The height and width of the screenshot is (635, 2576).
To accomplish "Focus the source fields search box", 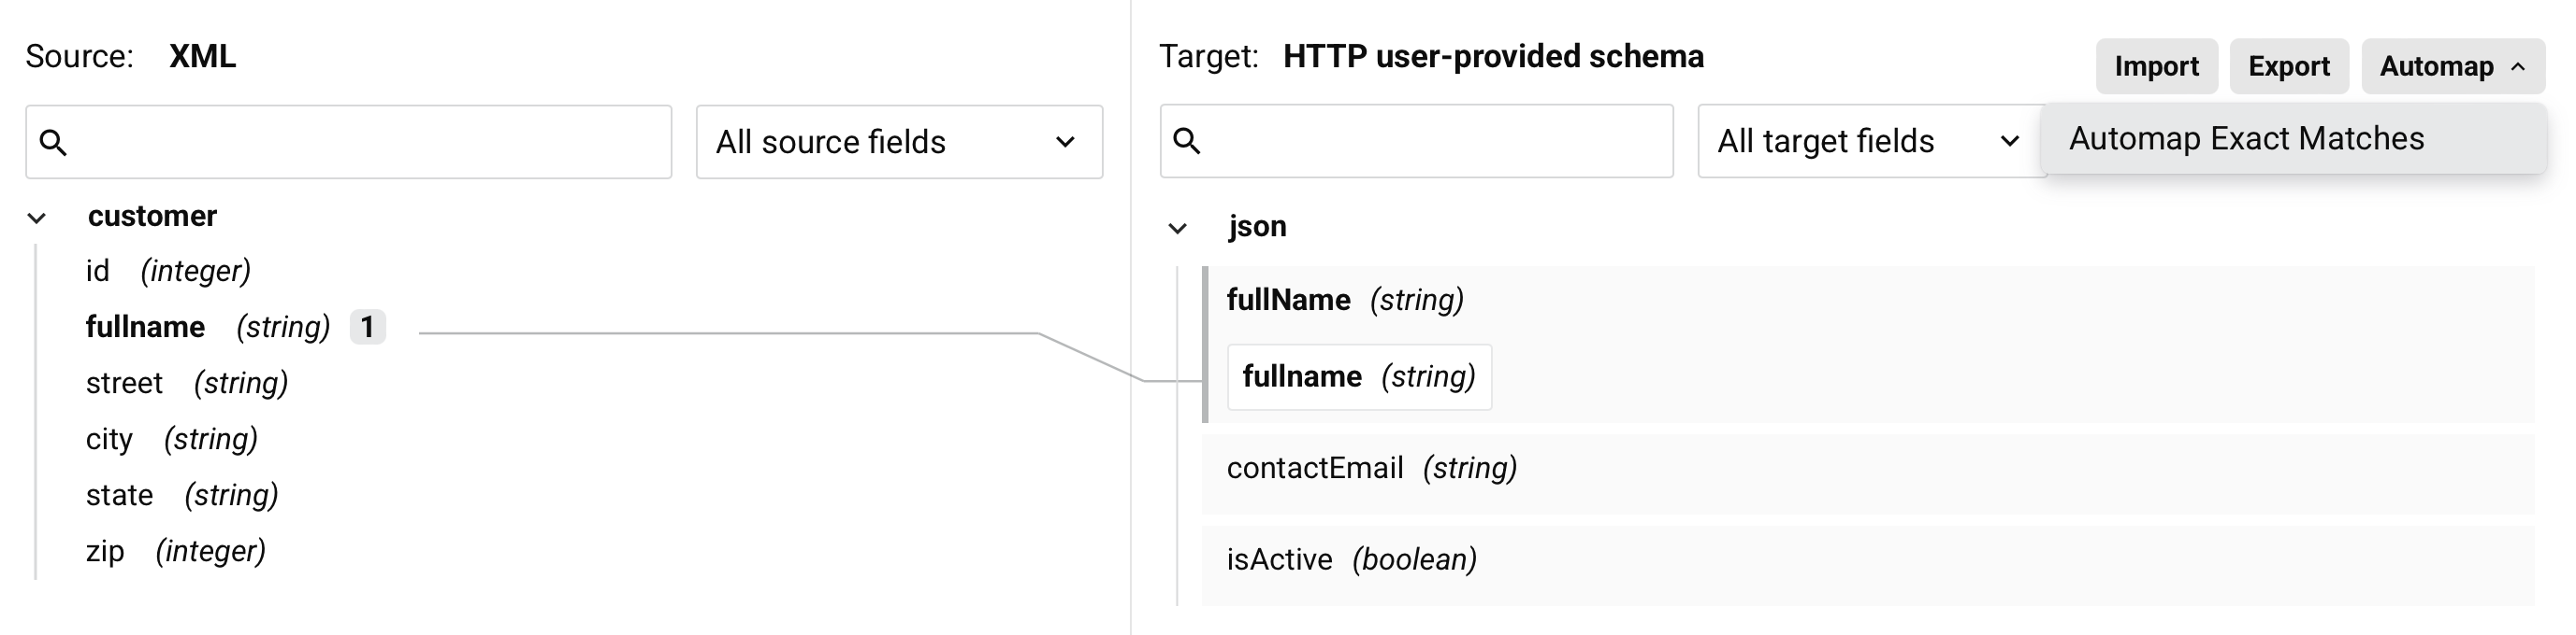I will pyautogui.click(x=370, y=143).
